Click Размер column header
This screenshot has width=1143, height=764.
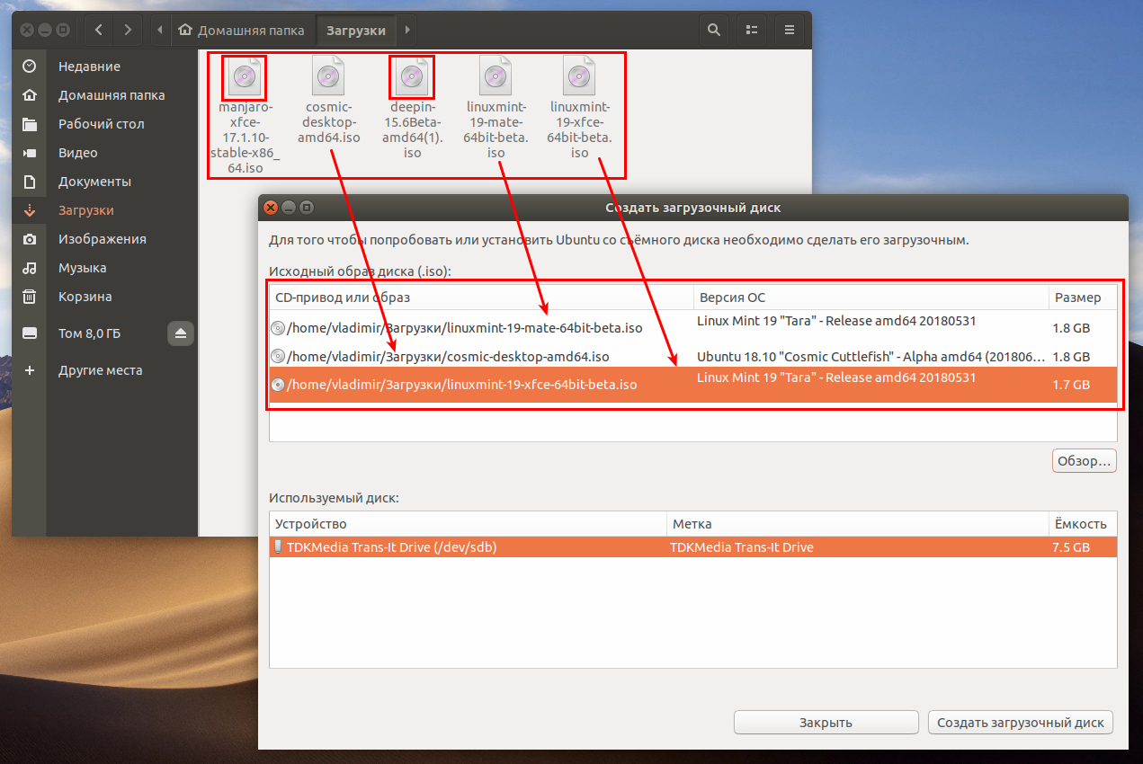1083,298
